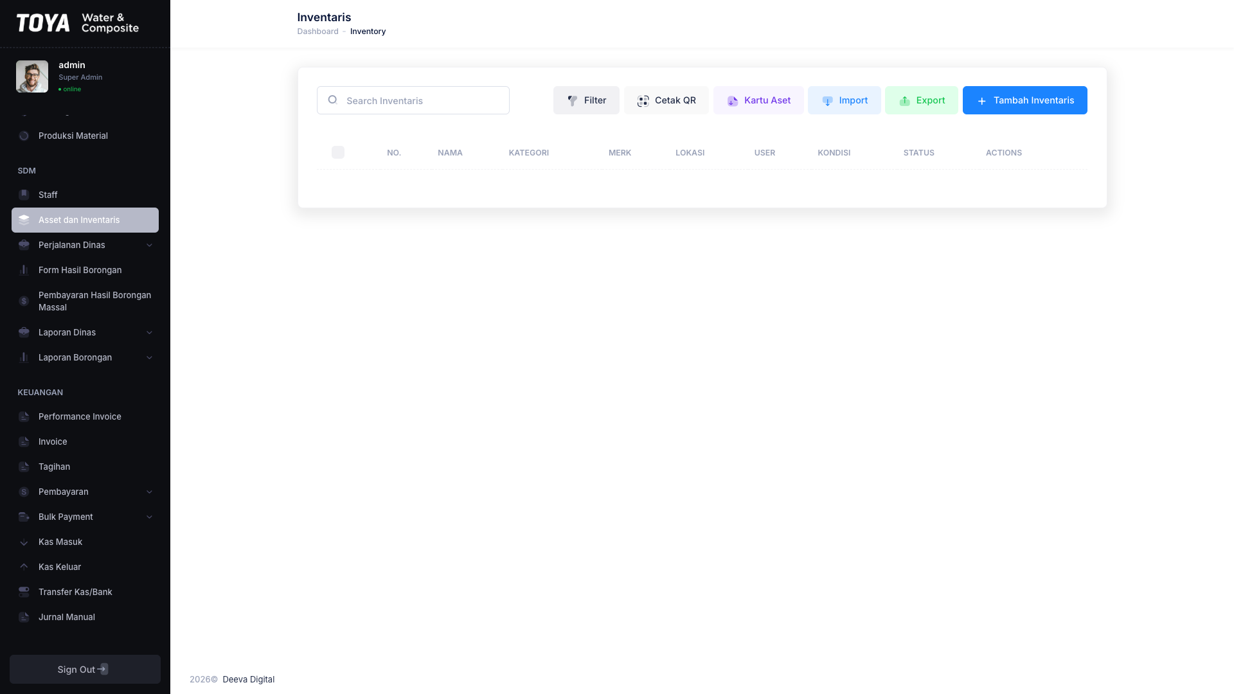Click the QR scan icon on Cetak QR
This screenshot has height=694, width=1234.
643,101
